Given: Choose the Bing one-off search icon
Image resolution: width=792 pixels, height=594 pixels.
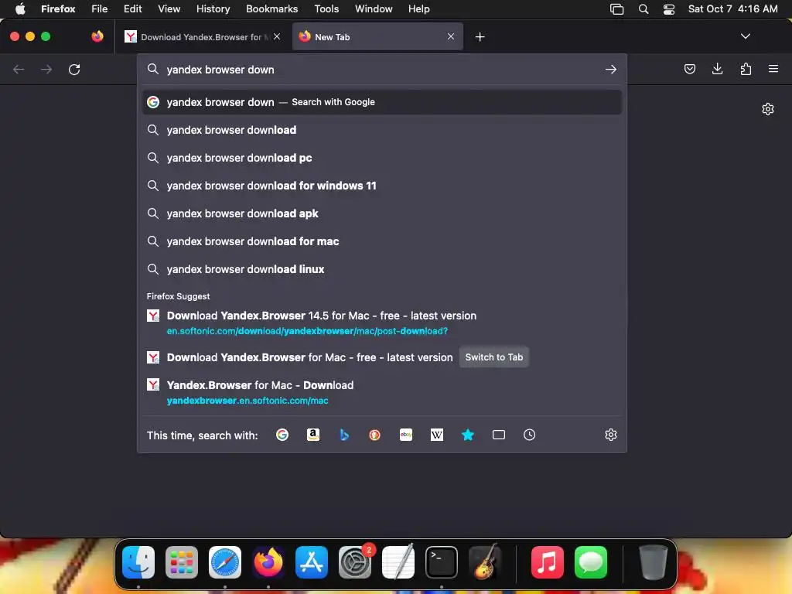Looking at the screenshot, I should (344, 435).
